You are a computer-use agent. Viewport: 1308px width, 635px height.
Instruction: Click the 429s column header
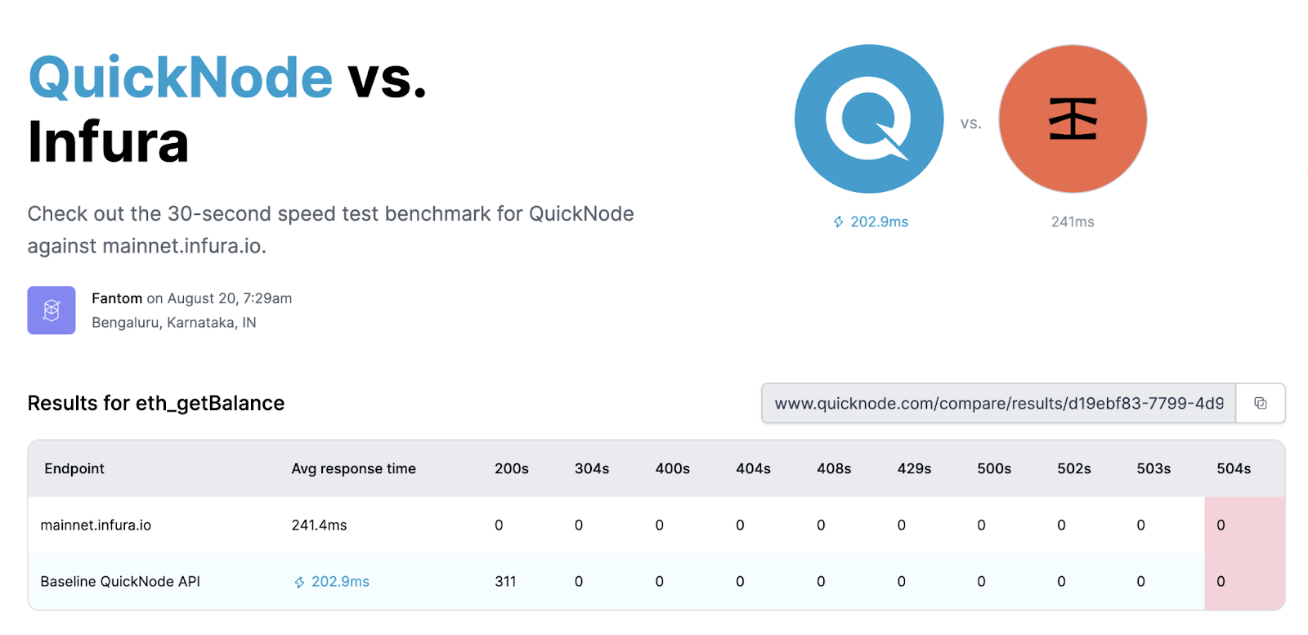click(914, 468)
